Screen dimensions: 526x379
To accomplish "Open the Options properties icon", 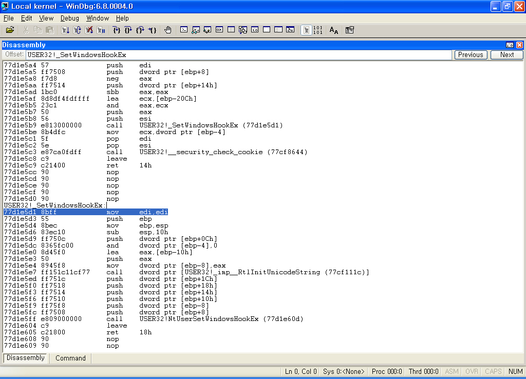I will (x=349, y=30).
